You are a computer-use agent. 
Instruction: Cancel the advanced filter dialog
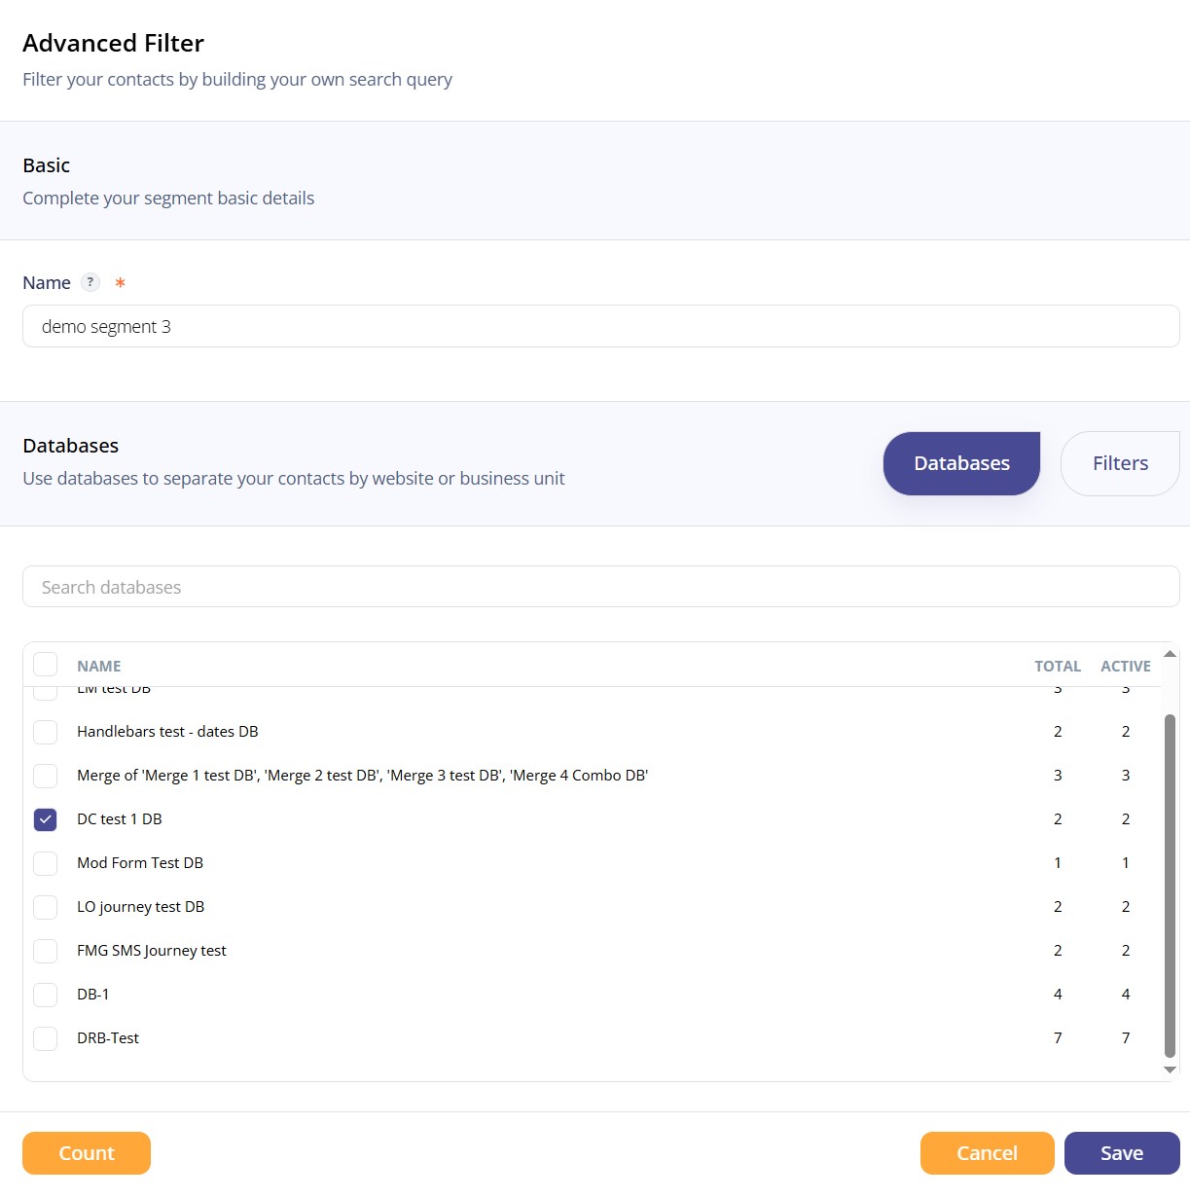(987, 1153)
